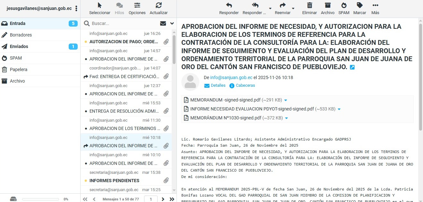
Task: Expand the search filter options chevron
Action: 172,23
